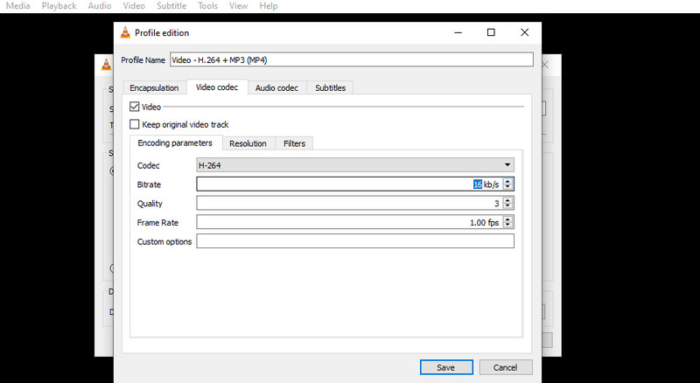Image resolution: width=700 pixels, height=383 pixels.
Task: Open the Audio codec tab
Action: pyautogui.click(x=276, y=87)
